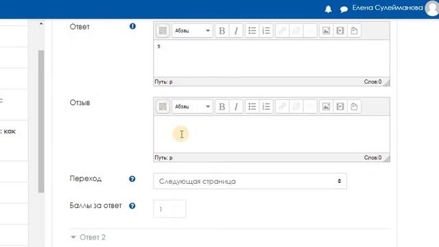
Task: Click the left sidebar scrollbar thumb
Action: tap(41, 121)
